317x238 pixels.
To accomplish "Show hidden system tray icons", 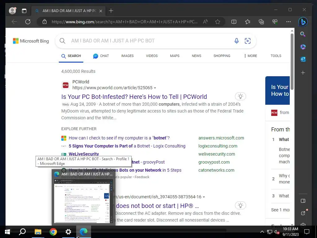I will pos(262,232).
